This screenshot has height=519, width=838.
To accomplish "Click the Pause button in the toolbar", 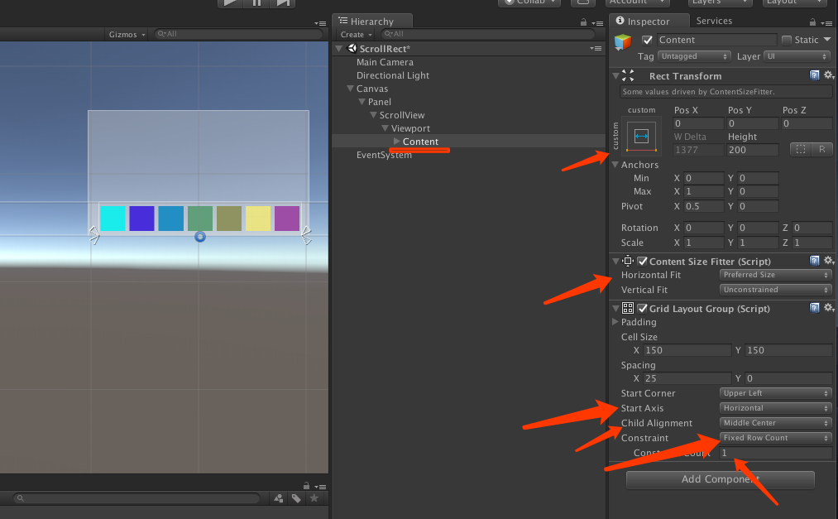I will point(256,3).
